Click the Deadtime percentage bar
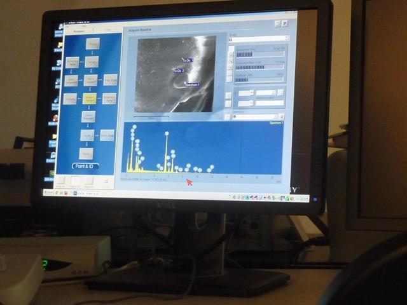The width and height of the screenshot is (407, 305). click(x=259, y=80)
